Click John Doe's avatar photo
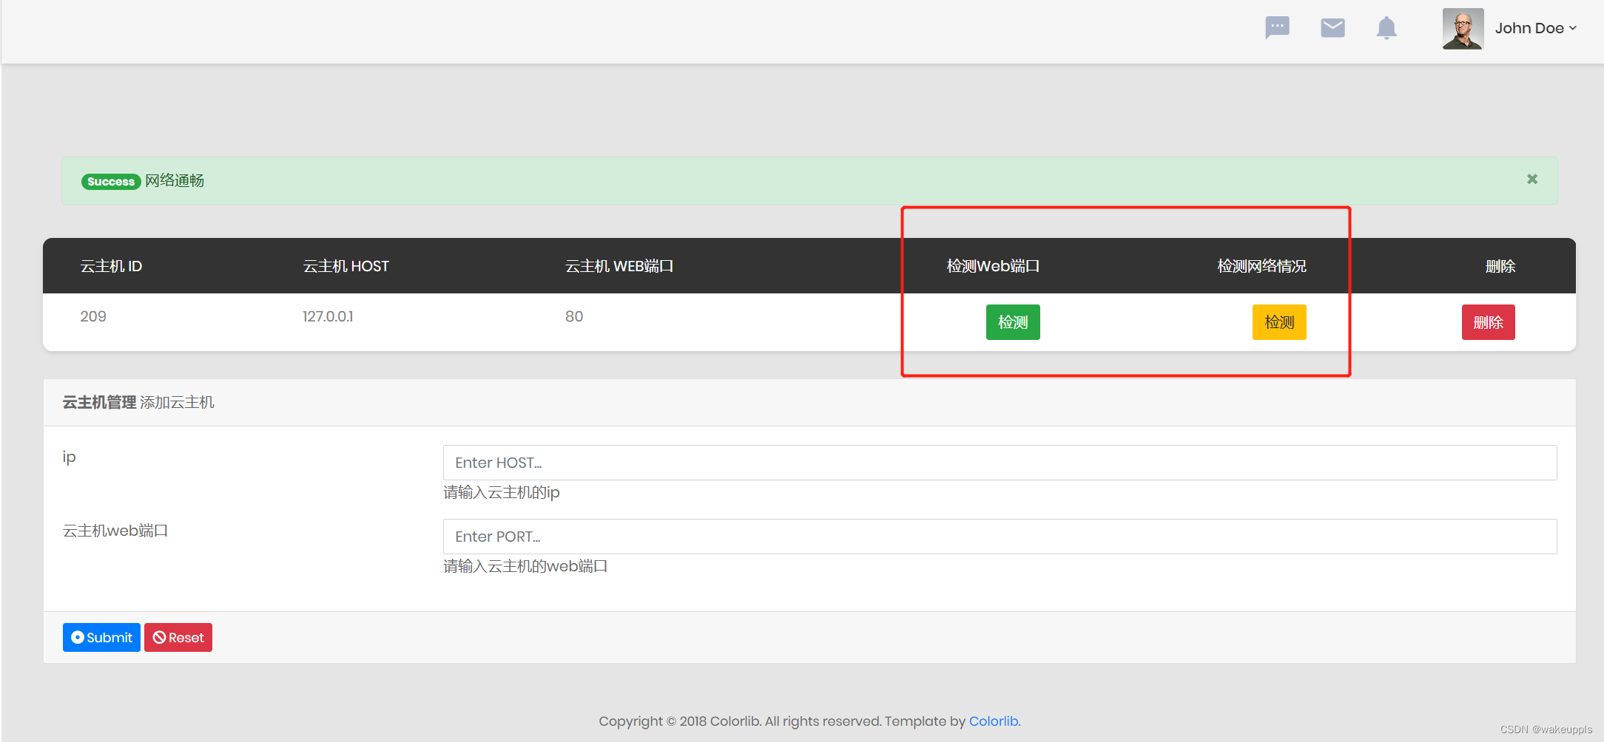The width and height of the screenshot is (1604, 742). [1463, 28]
